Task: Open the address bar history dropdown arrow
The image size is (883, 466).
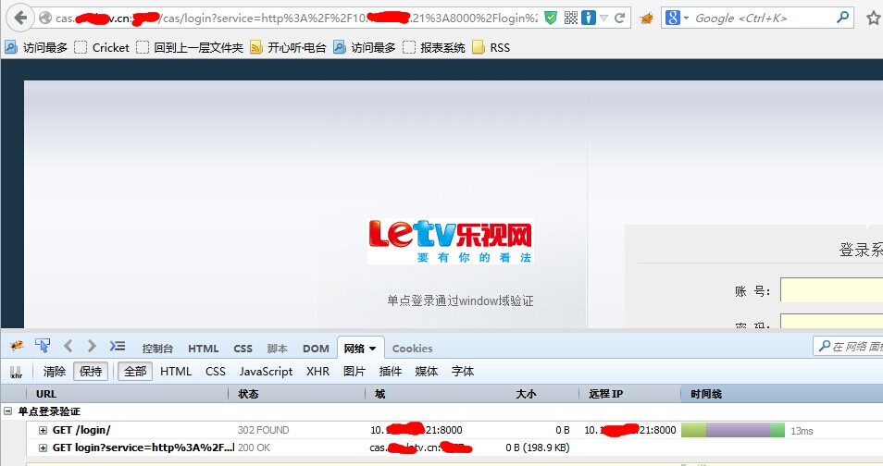Action: click(x=604, y=18)
